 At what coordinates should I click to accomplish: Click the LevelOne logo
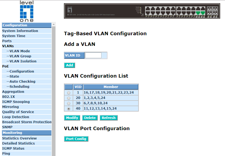click(27, 11)
